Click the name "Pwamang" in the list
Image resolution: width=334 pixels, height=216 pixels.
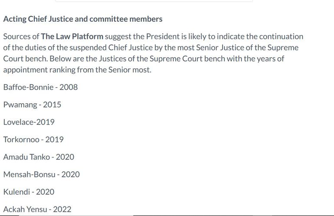[x=20, y=105]
